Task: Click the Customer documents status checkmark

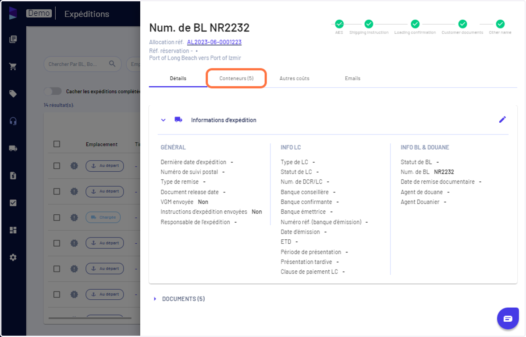Action: 462,24
